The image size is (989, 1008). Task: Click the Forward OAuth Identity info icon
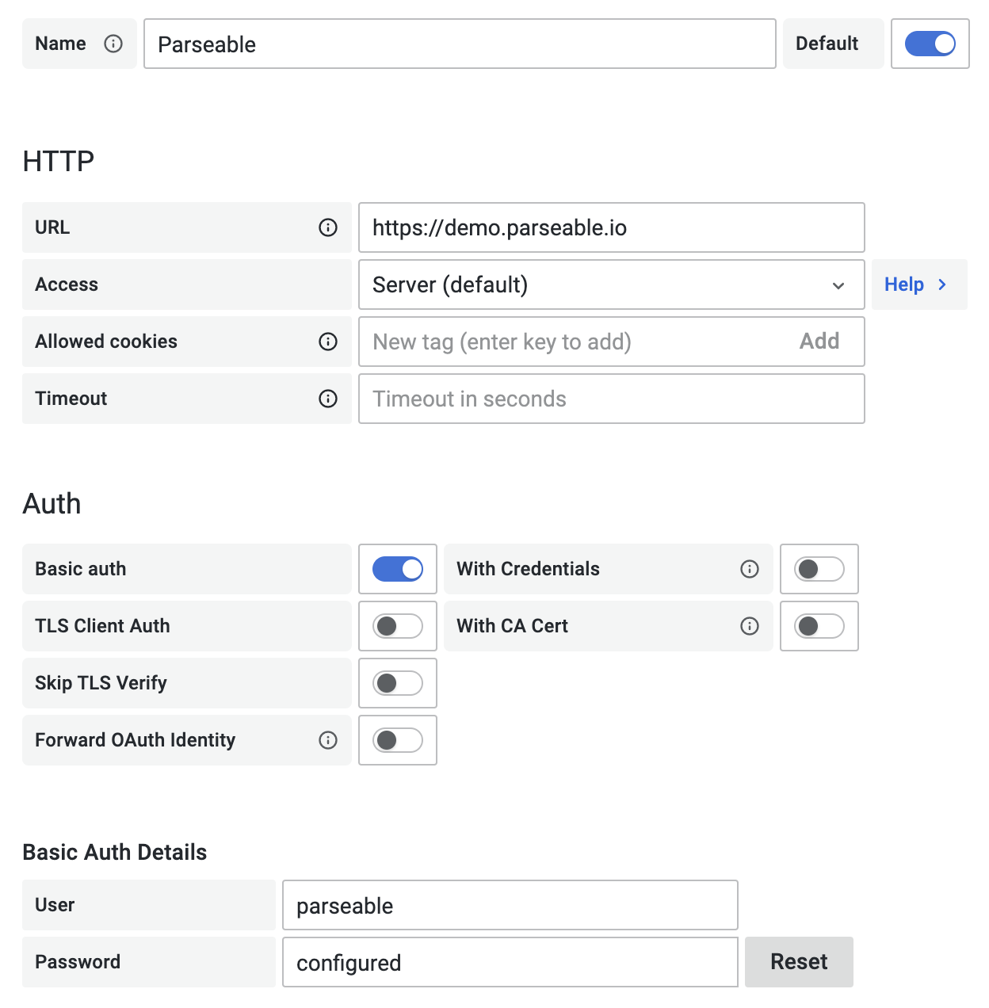tap(328, 740)
